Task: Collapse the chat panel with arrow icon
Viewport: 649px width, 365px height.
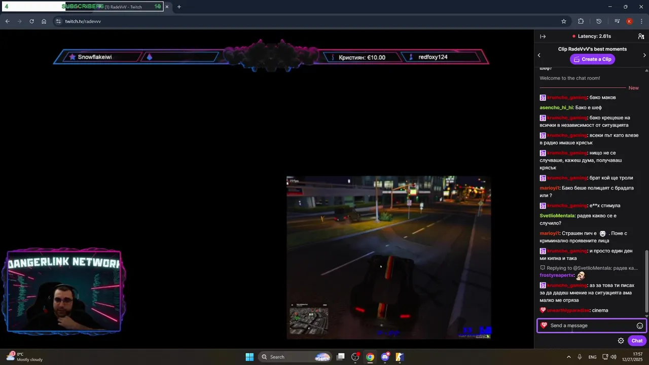Action: pyautogui.click(x=543, y=36)
